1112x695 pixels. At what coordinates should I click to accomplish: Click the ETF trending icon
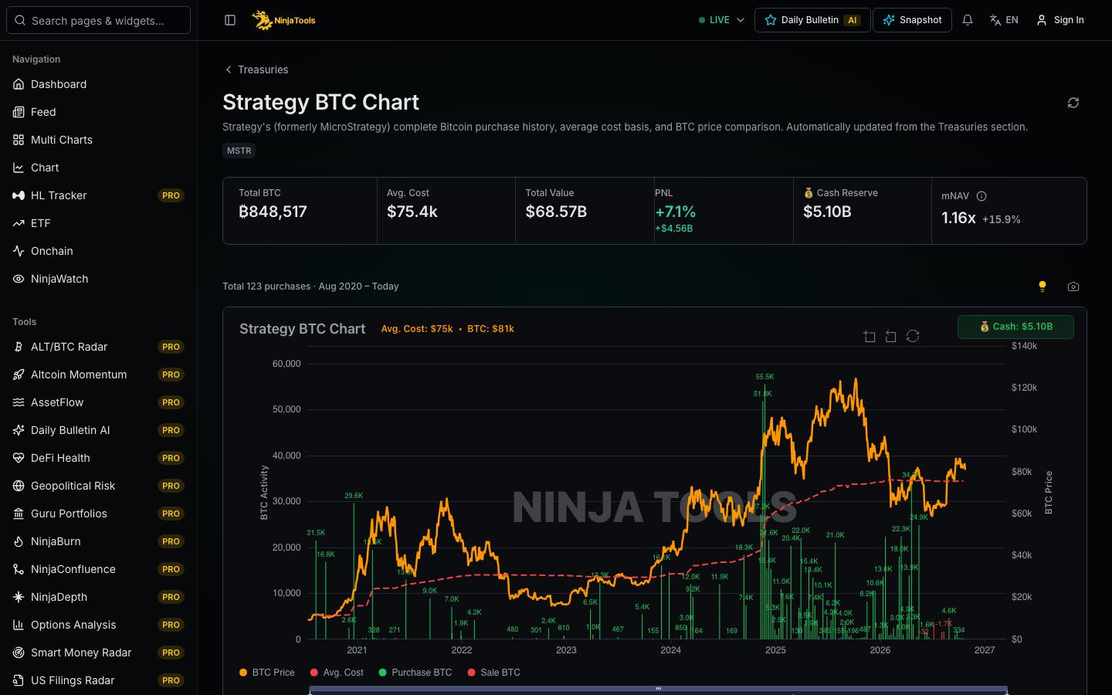[x=19, y=223]
